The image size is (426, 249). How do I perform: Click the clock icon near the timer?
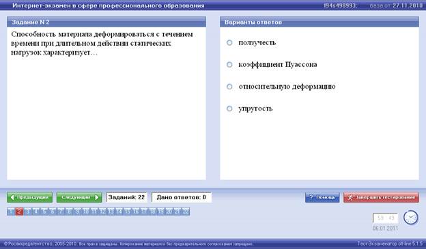coord(410,218)
